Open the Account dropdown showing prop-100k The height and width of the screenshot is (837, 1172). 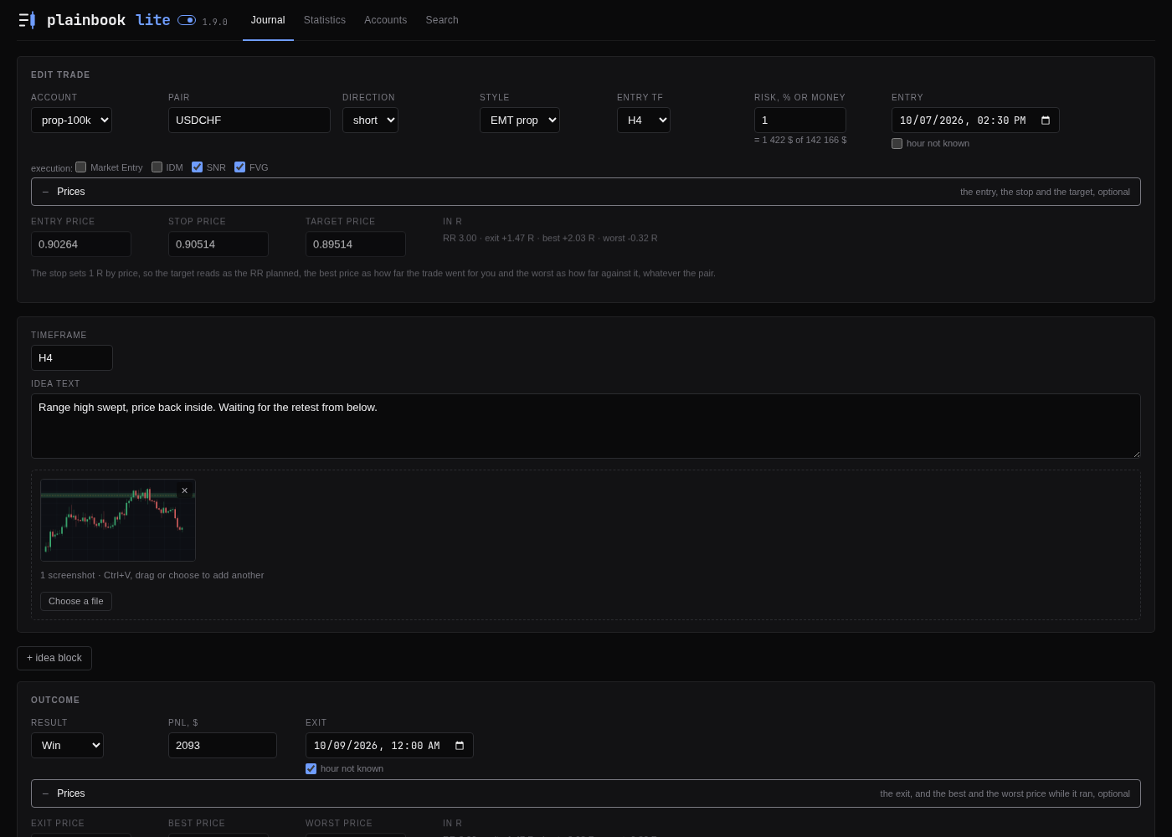pos(71,121)
